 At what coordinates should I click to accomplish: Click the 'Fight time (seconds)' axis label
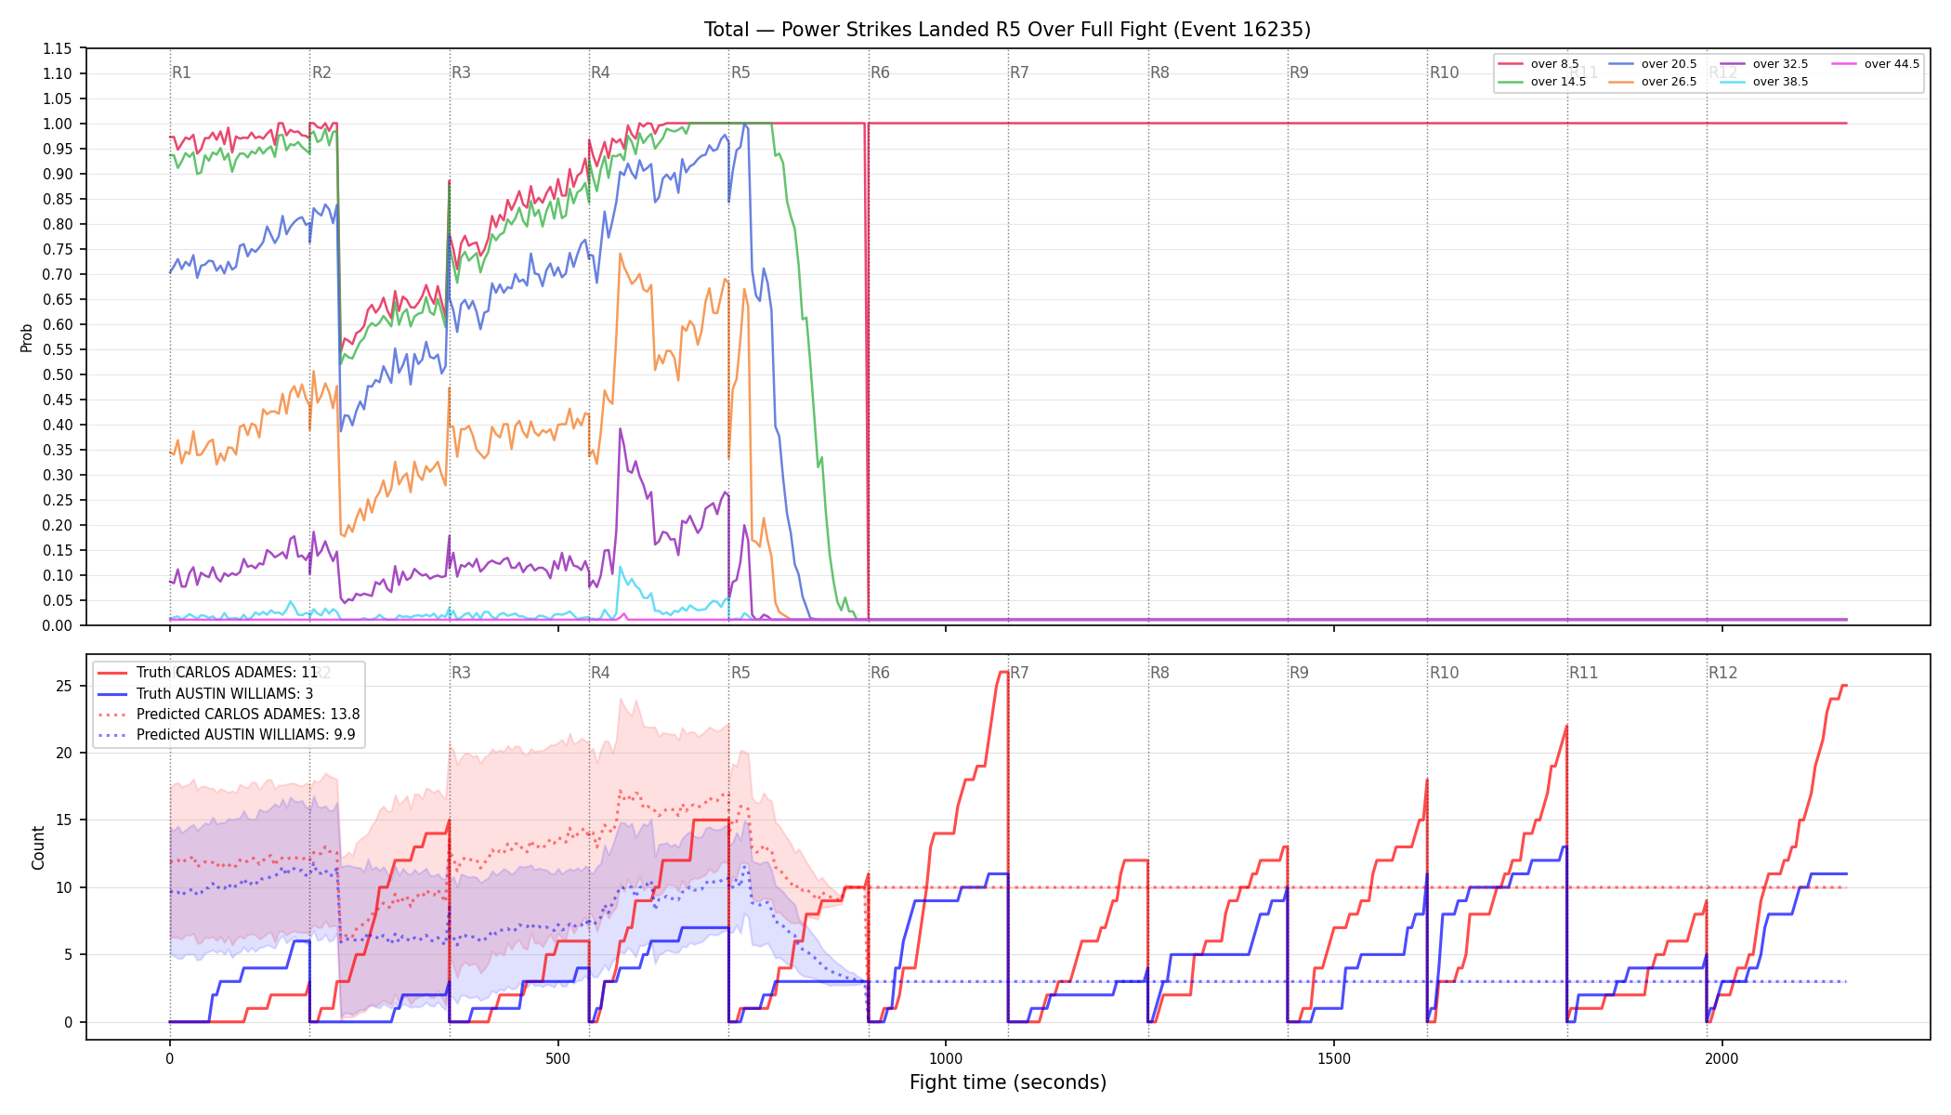coord(1008,1082)
